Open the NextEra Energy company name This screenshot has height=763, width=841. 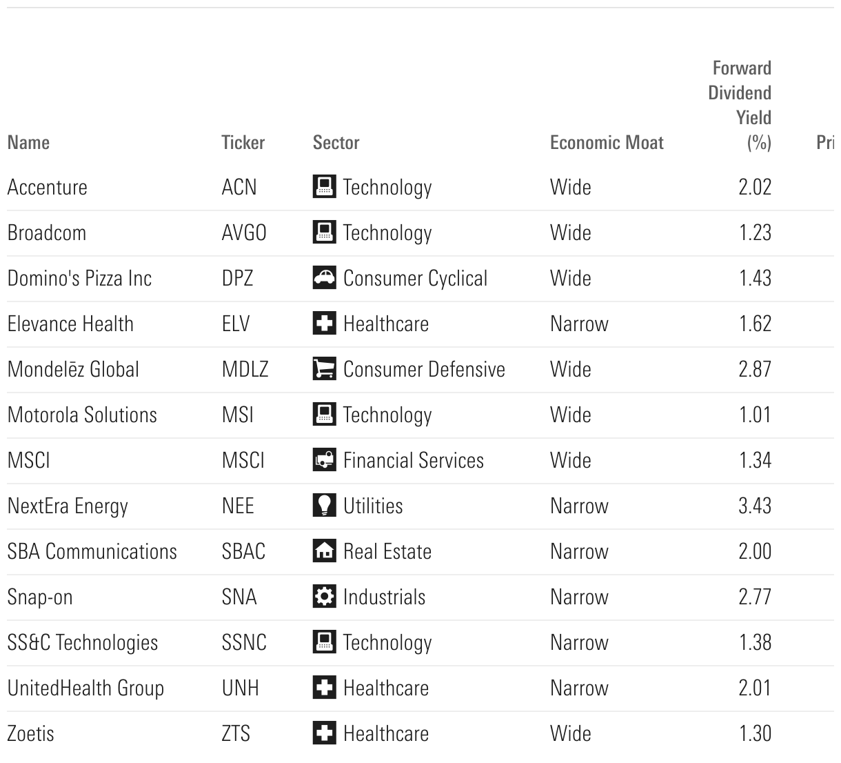pos(68,506)
